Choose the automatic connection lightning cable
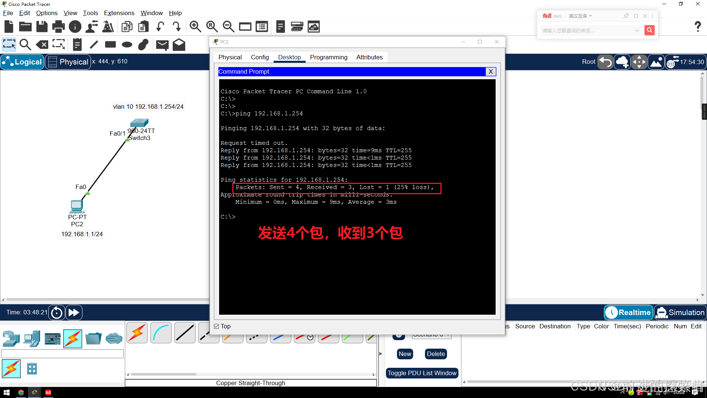 (137, 333)
